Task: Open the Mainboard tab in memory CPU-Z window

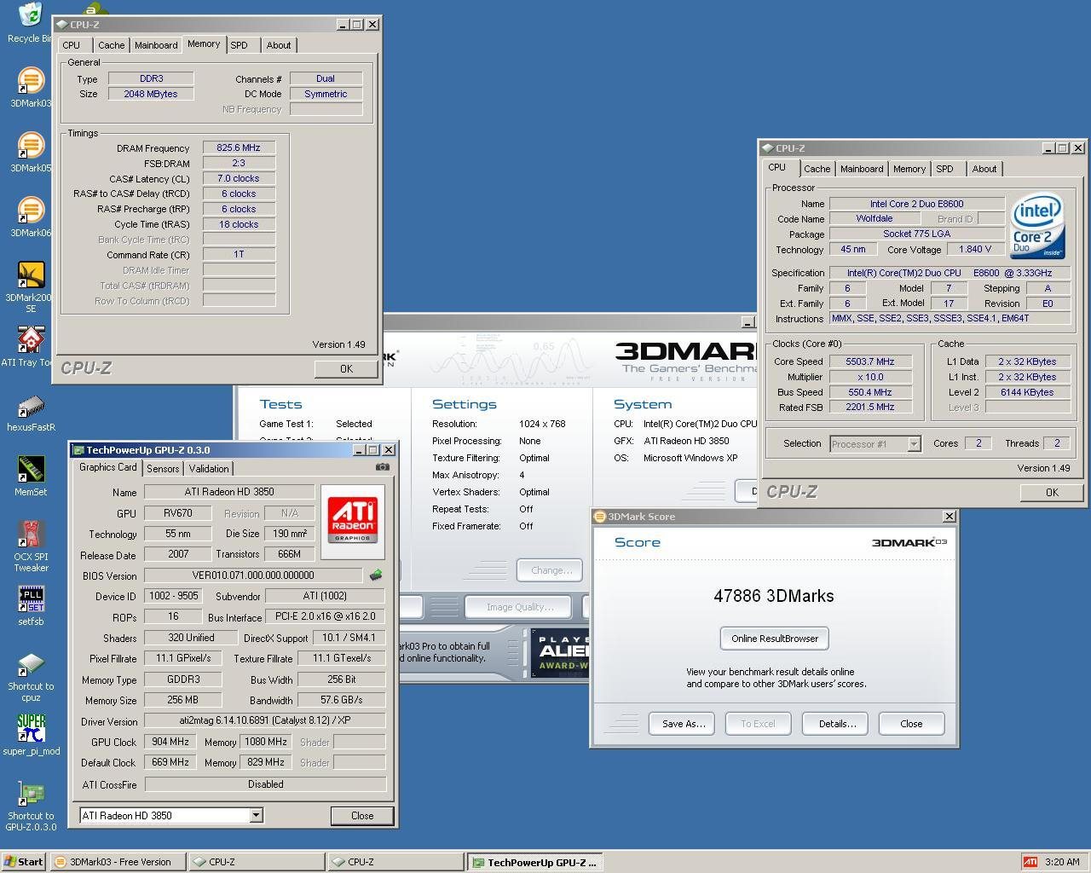Action: click(156, 45)
